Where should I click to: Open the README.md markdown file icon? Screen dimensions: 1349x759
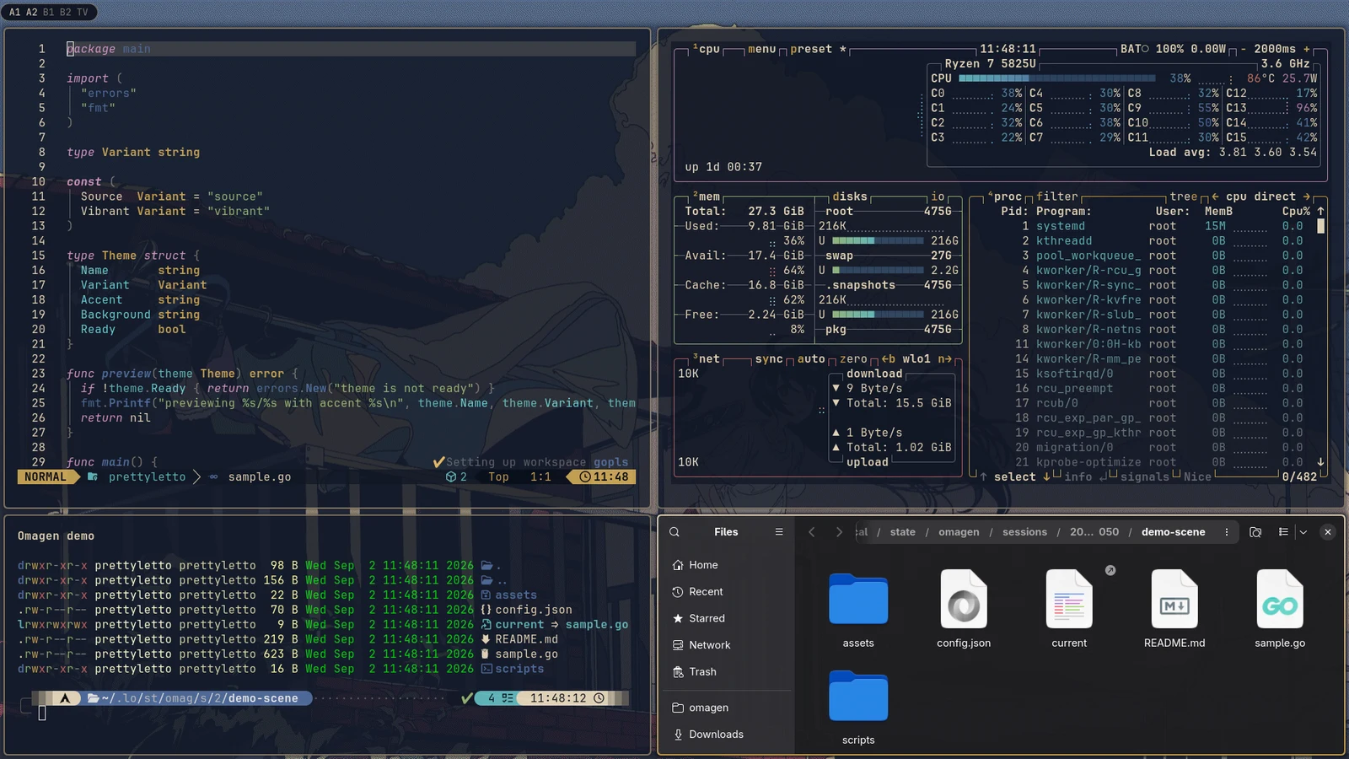[1174, 599]
